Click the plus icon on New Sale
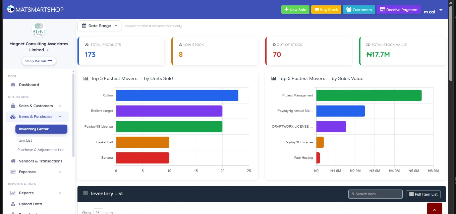Image resolution: width=456 pixels, height=214 pixels. [286, 10]
